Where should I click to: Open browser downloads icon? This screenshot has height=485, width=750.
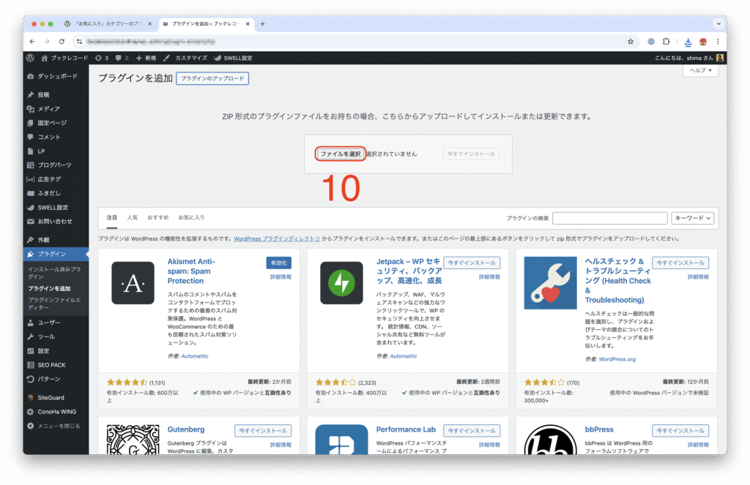point(688,42)
